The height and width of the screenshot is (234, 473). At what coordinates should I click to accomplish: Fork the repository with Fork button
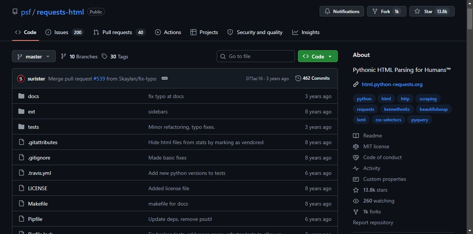[x=387, y=11]
